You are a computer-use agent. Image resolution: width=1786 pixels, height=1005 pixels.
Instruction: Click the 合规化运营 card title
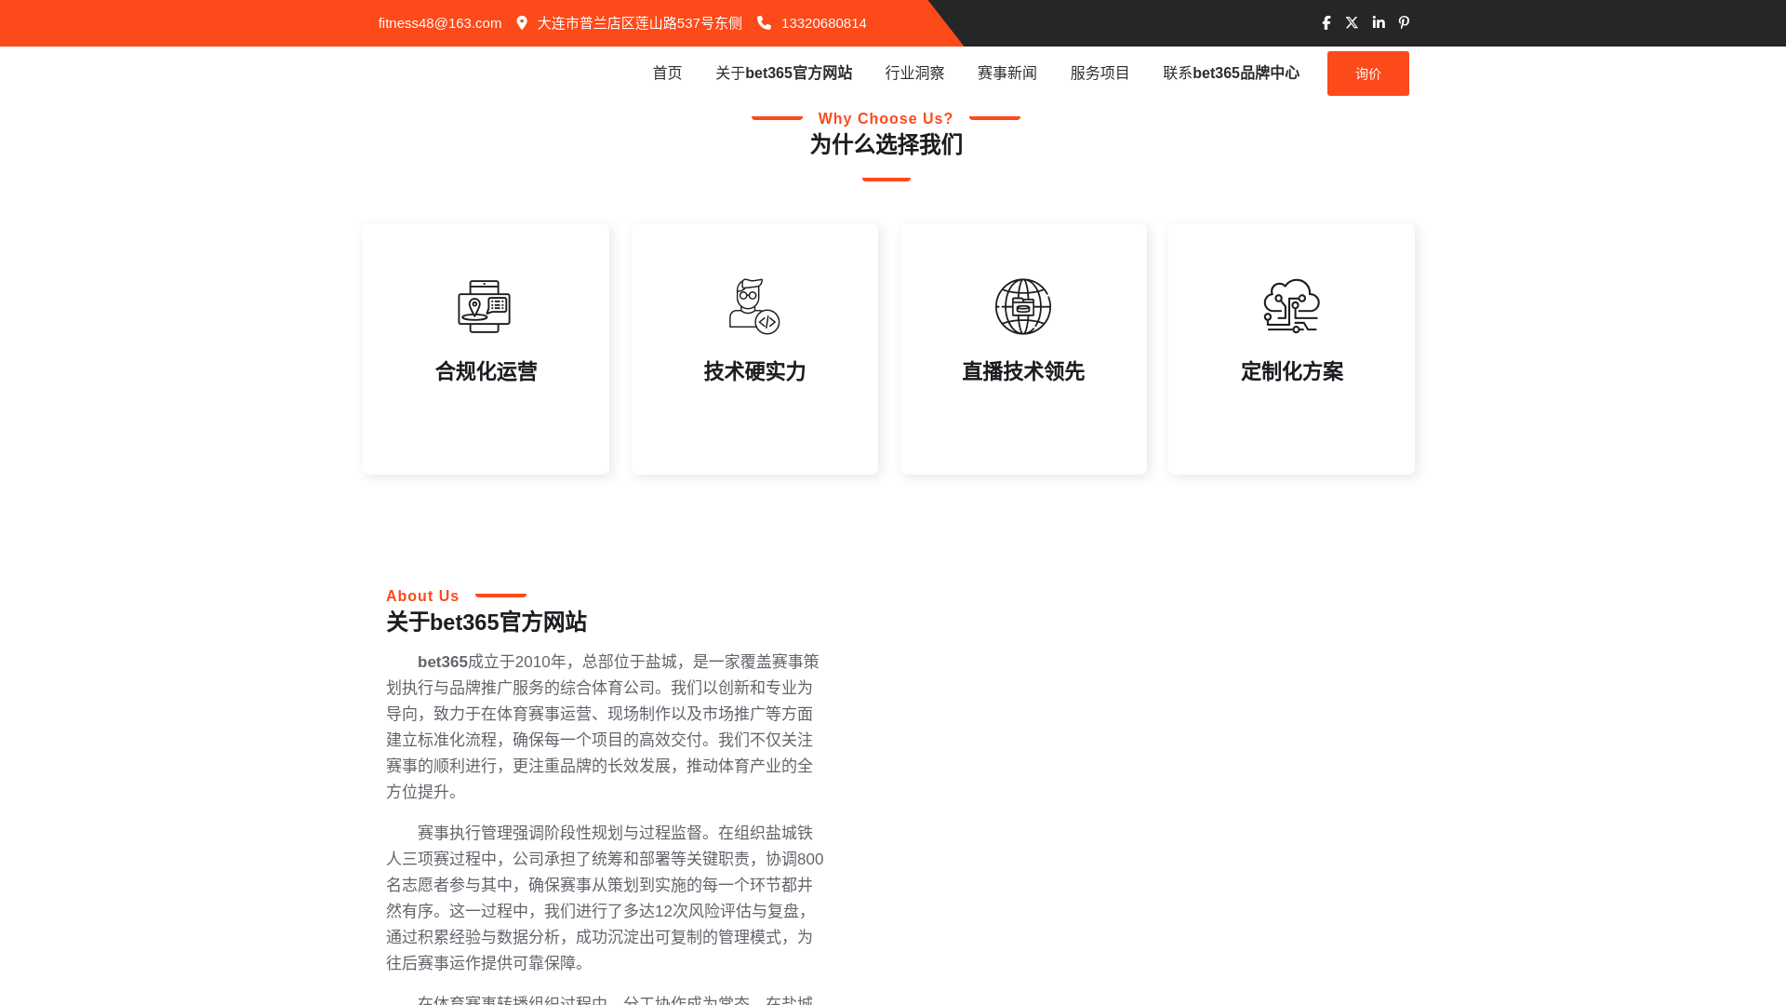486,371
